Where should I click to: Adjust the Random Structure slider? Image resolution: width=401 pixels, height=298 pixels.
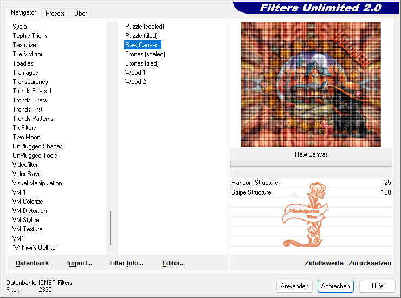coord(311,183)
